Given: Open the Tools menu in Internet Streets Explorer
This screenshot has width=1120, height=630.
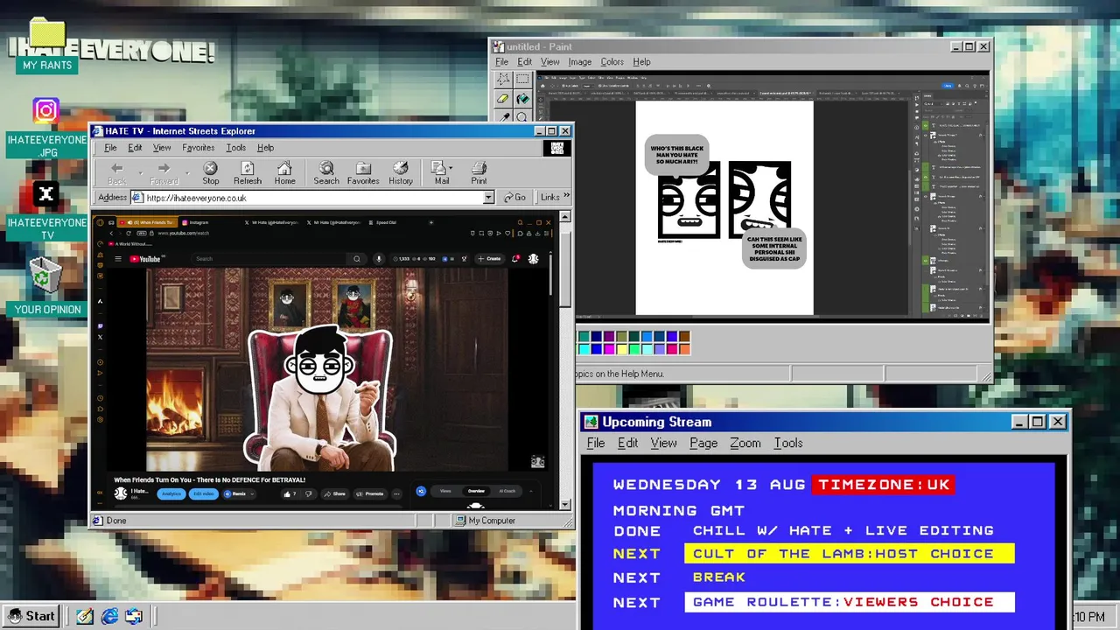Looking at the screenshot, I should (x=235, y=148).
